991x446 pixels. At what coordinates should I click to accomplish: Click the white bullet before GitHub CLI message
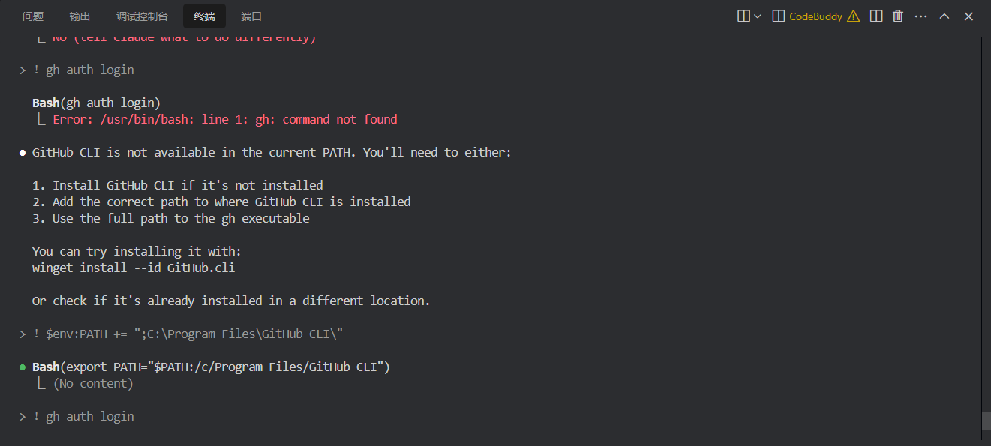[23, 153]
